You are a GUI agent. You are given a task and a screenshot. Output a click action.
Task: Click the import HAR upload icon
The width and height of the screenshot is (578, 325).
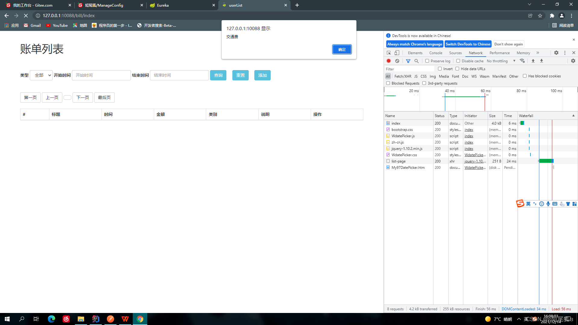(x=533, y=61)
